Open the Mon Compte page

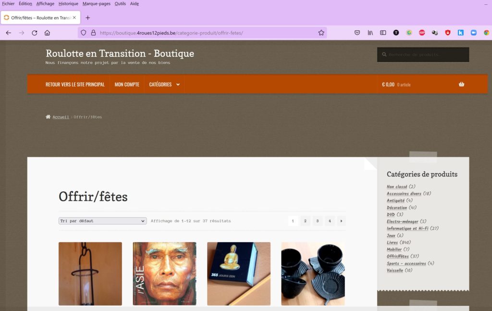(127, 85)
